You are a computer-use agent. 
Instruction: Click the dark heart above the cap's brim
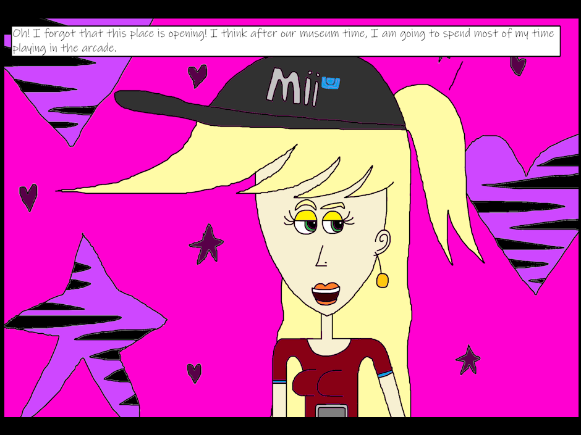click(197, 75)
